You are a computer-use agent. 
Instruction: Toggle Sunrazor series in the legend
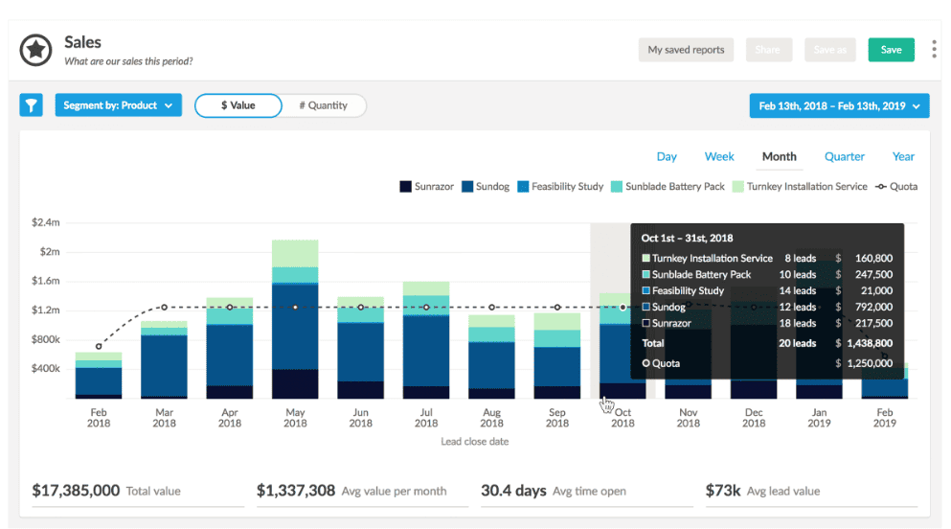(x=429, y=187)
